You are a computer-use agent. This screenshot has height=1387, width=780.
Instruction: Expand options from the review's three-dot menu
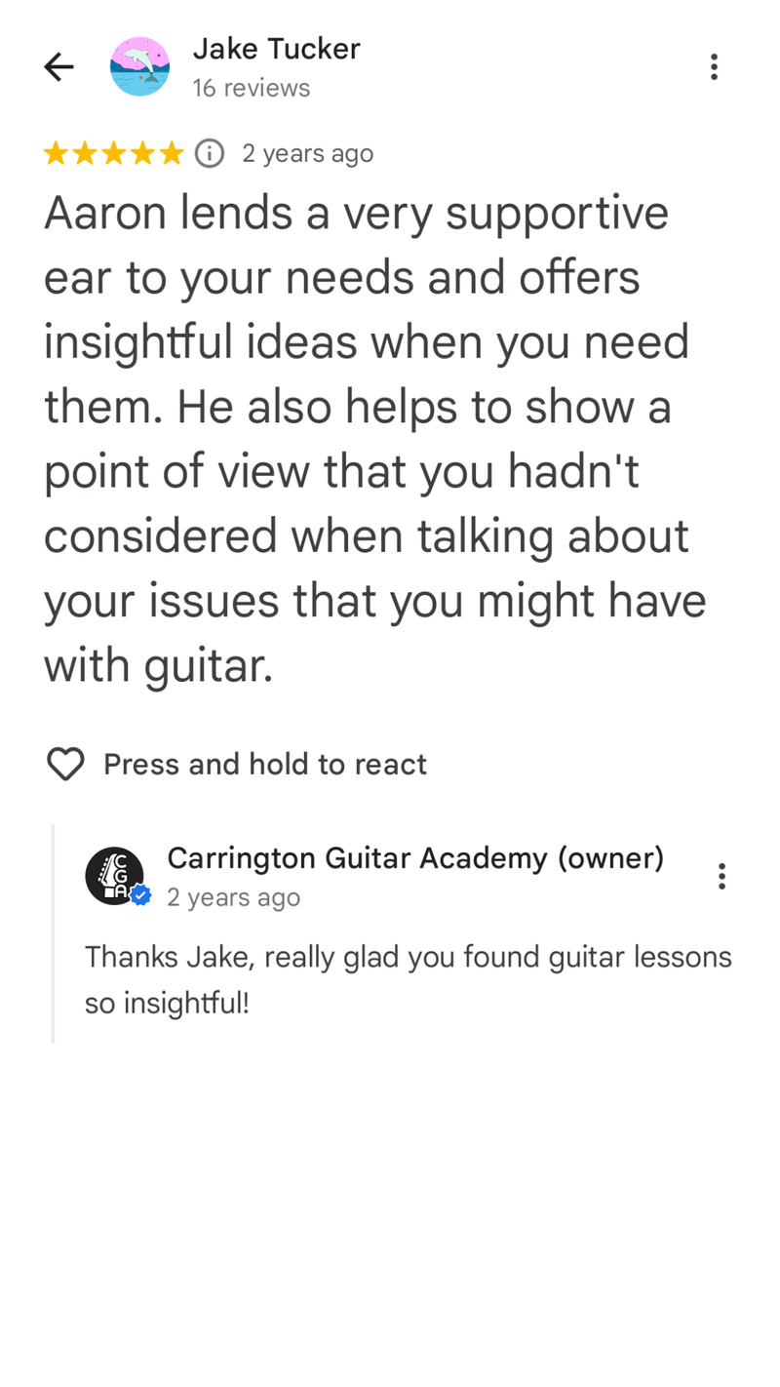pyautogui.click(x=715, y=66)
